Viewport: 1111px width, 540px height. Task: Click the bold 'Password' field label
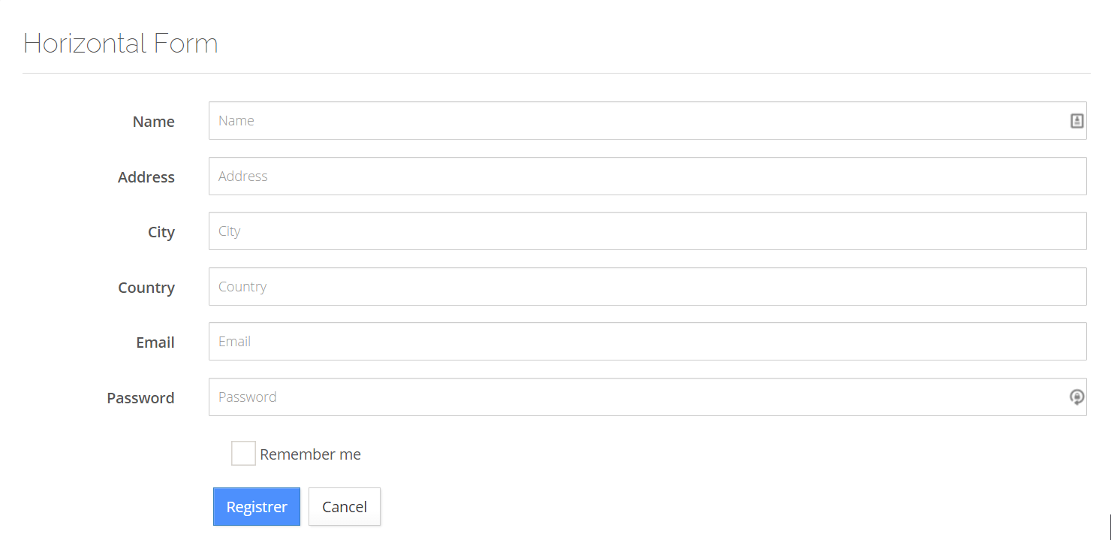pos(140,398)
